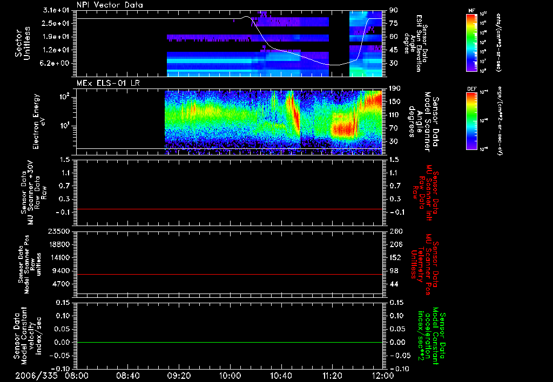This screenshot has height=382, width=553.
Task: Click the red line in Scanner Pos panel
Action: [x=230, y=274]
